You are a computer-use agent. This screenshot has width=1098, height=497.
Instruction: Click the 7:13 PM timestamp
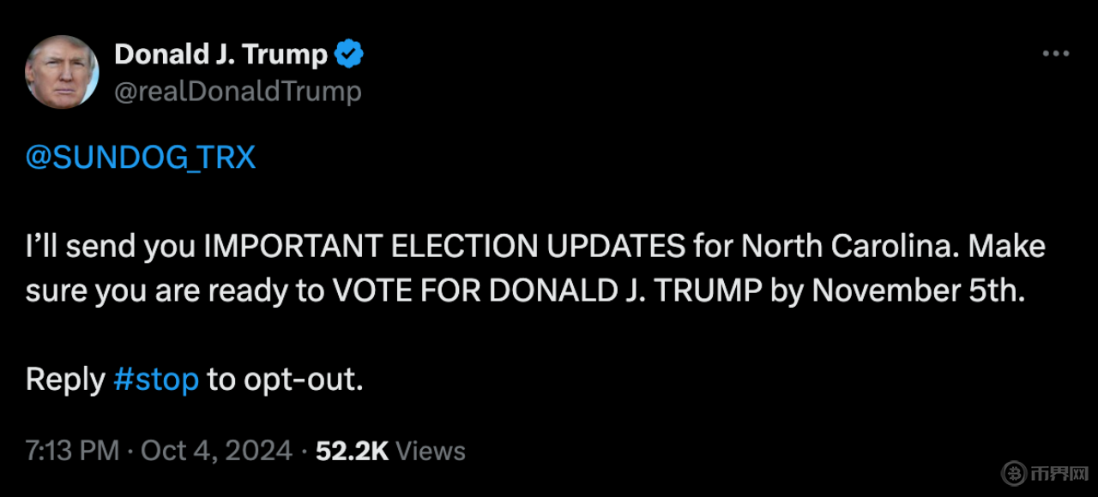[x=72, y=451]
